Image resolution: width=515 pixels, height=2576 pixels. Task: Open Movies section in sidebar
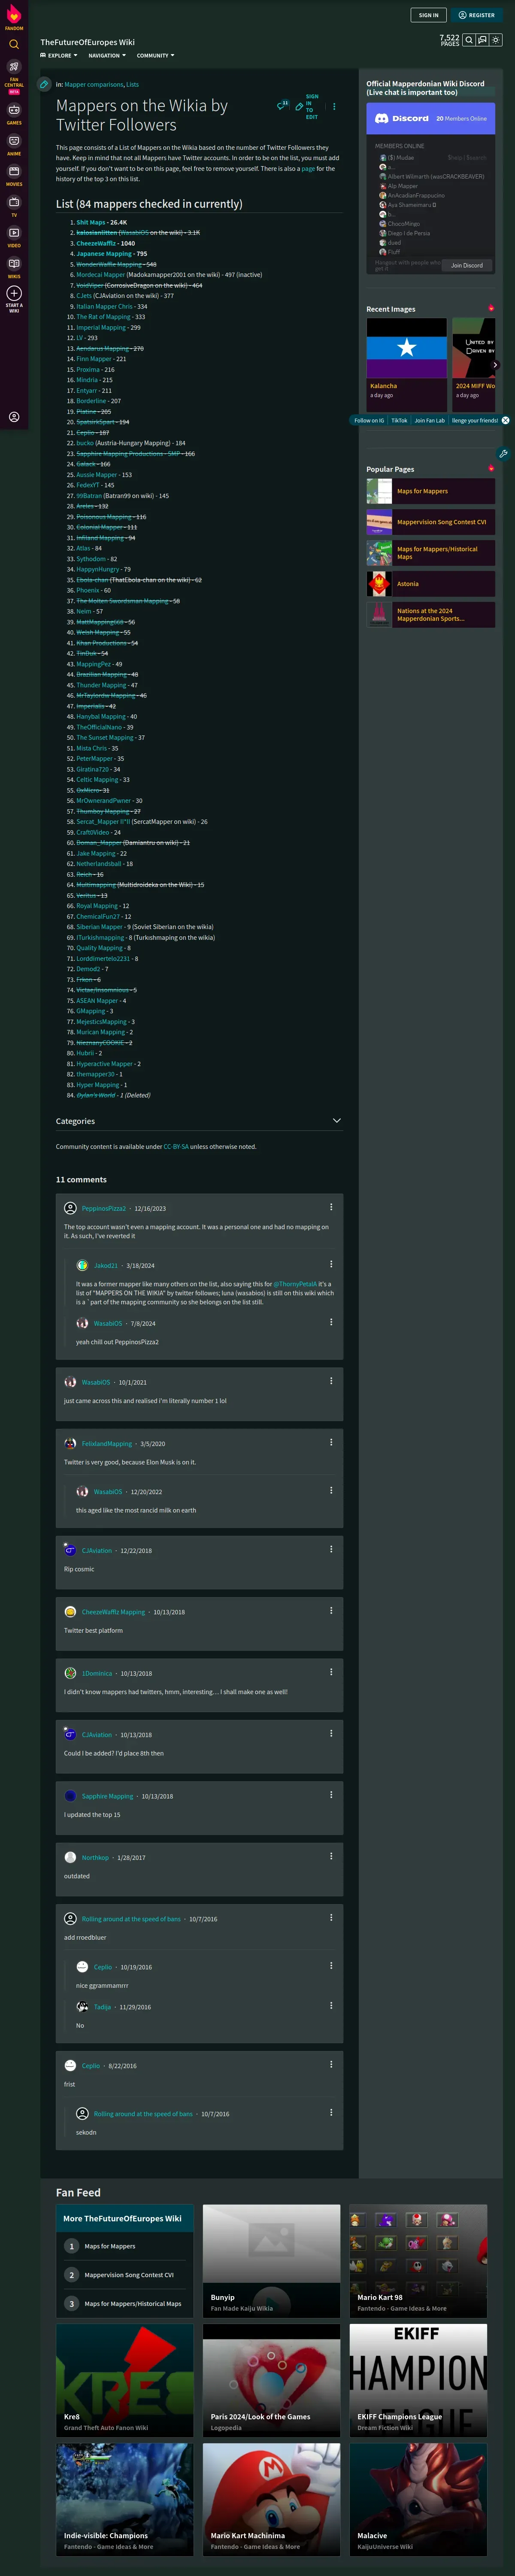pyautogui.click(x=14, y=175)
